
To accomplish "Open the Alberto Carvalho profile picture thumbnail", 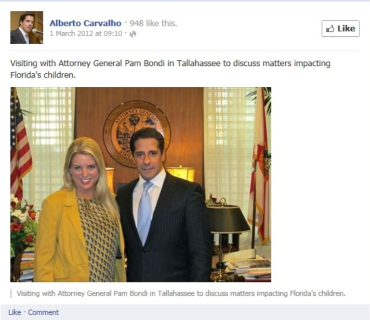I will (26, 27).
